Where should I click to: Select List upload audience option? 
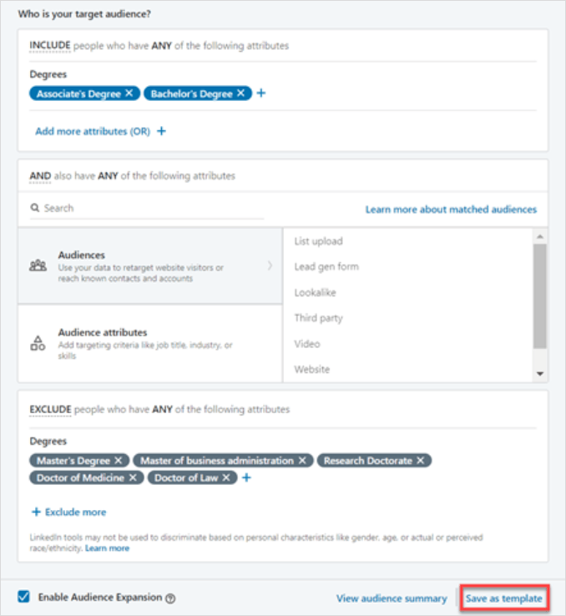tap(319, 241)
